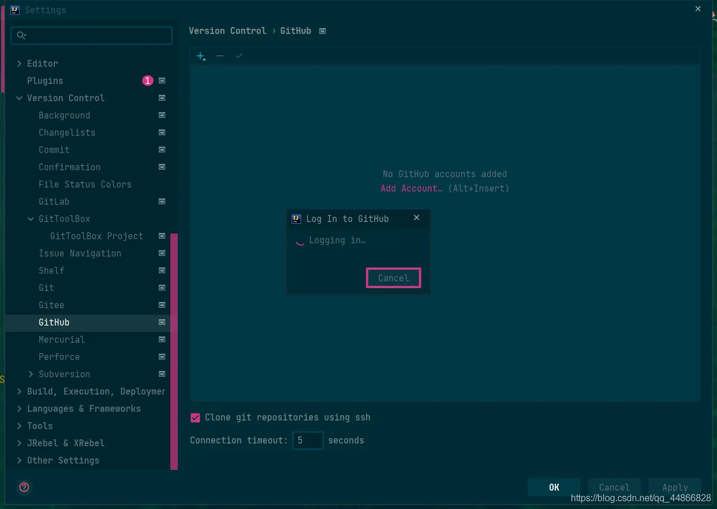Click the Add Account link
This screenshot has height=509, width=717.
point(411,189)
